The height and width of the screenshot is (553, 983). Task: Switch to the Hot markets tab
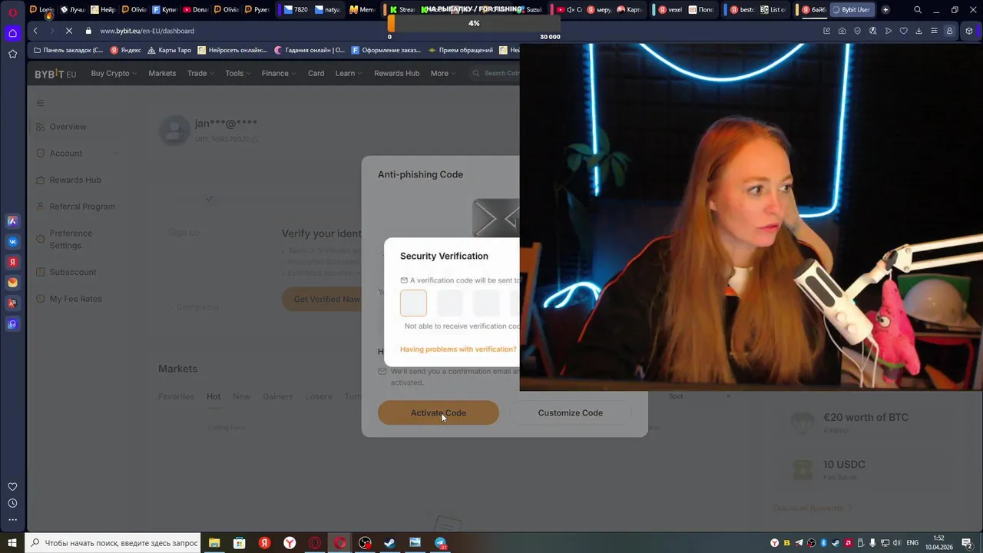coord(213,396)
